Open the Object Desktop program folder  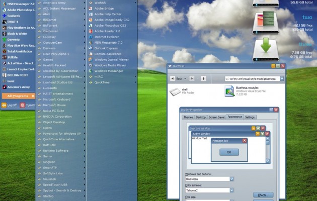click(x=61, y=122)
